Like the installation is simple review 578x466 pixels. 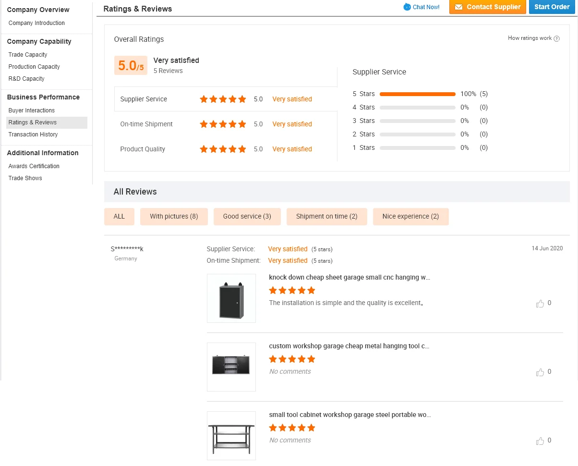(x=540, y=304)
